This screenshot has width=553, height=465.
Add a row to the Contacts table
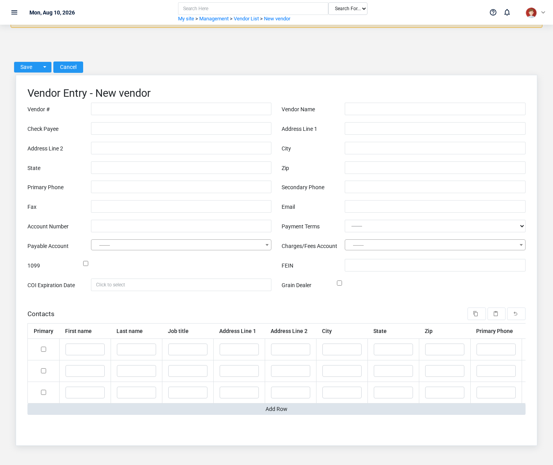[x=276, y=409]
